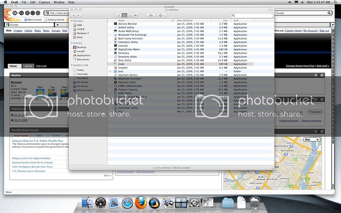Image resolution: width=341 pixels, height=213 pixels.
Task: Collapse the DEVICES sidebar section
Action: (x=72, y=21)
